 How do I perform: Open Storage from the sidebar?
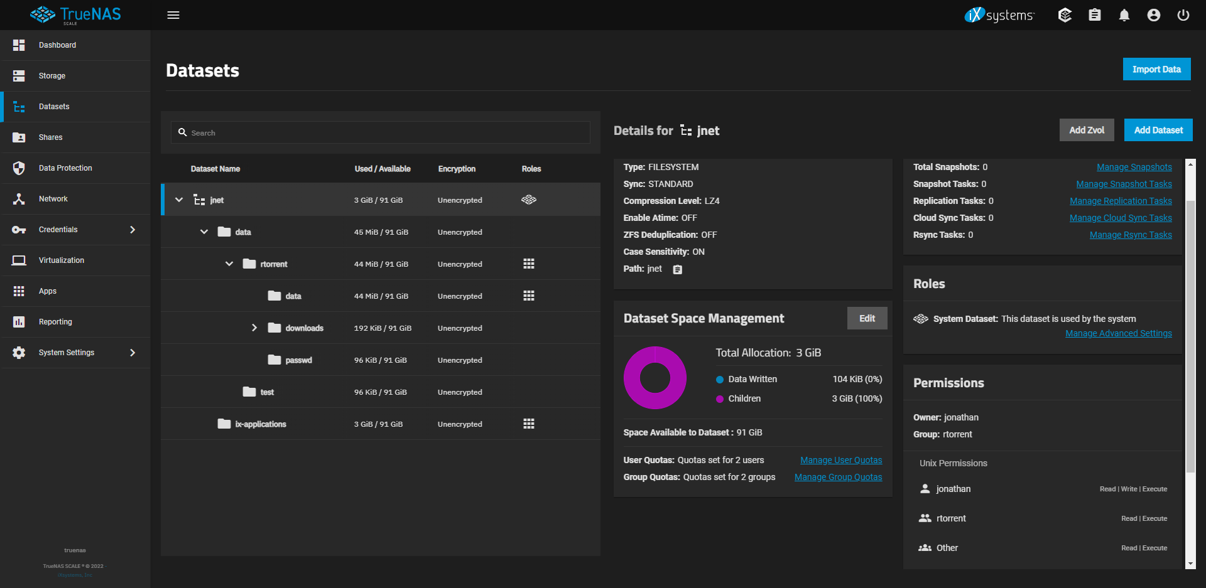(x=52, y=76)
